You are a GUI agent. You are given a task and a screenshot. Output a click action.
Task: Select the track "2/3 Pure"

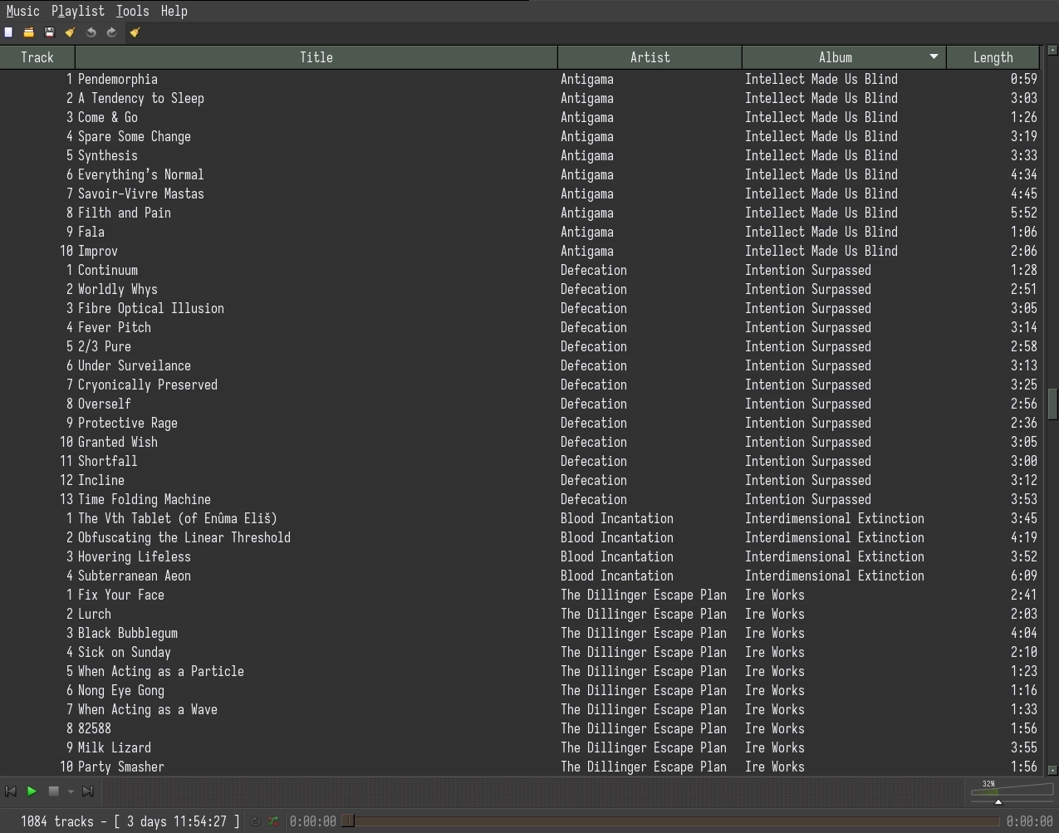pyautogui.click(x=520, y=346)
